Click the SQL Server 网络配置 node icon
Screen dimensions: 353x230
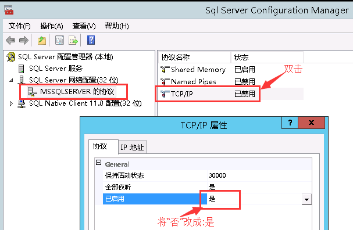pos(21,80)
